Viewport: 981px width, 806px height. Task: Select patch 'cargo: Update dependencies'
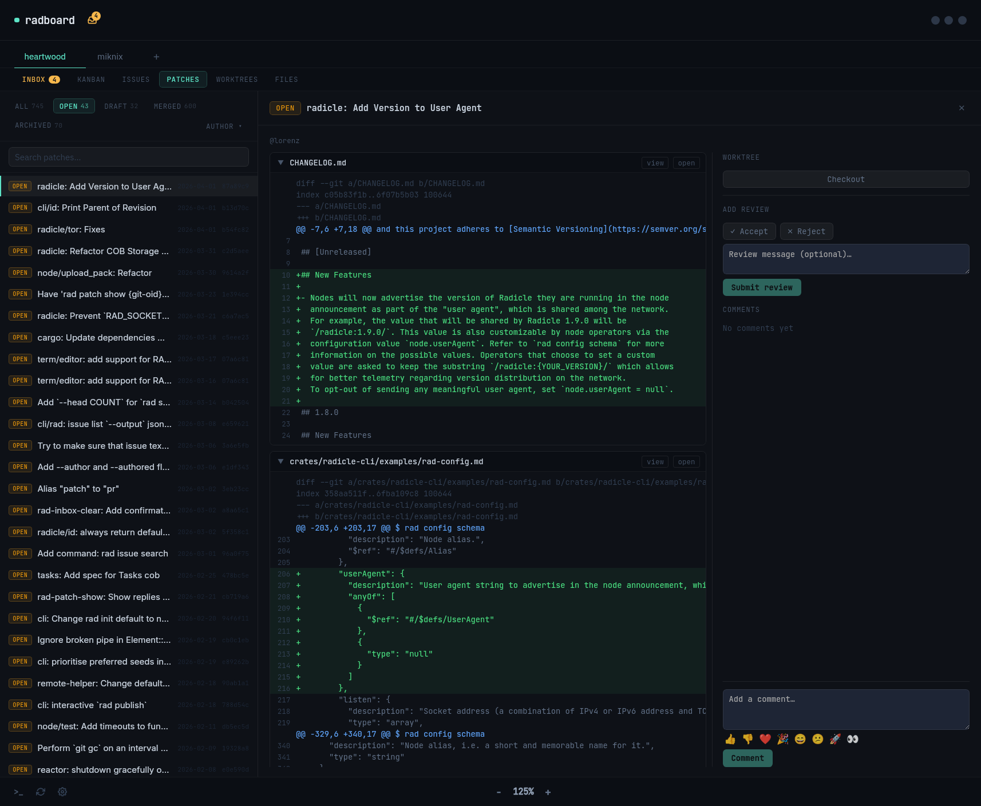click(129, 338)
